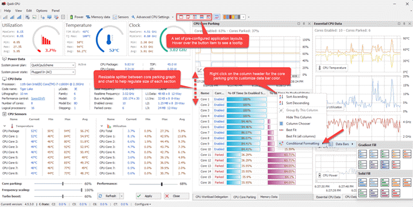The image size is (413, 207).
Task: Open the Sensors toolbar item
Action: (x=121, y=17)
